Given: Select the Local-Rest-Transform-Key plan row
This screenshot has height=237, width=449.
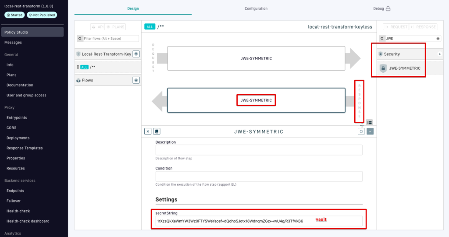Looking at the screenshot, I should [108, 54].
